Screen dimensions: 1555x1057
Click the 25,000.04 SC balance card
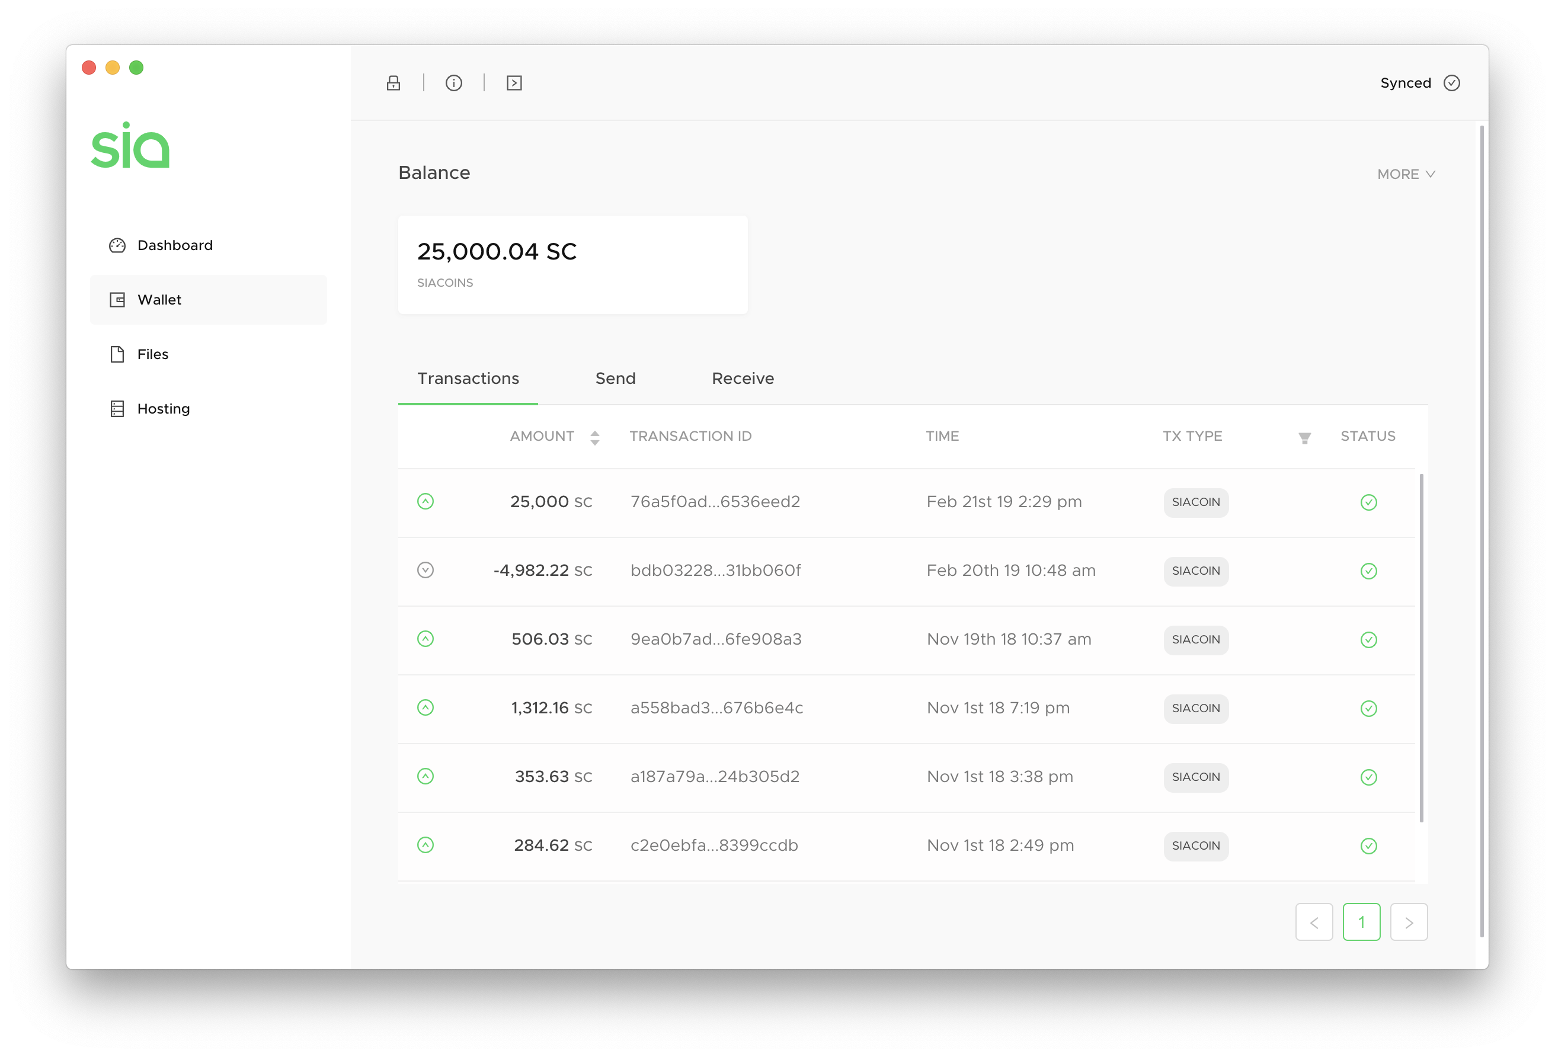(572, 265)
